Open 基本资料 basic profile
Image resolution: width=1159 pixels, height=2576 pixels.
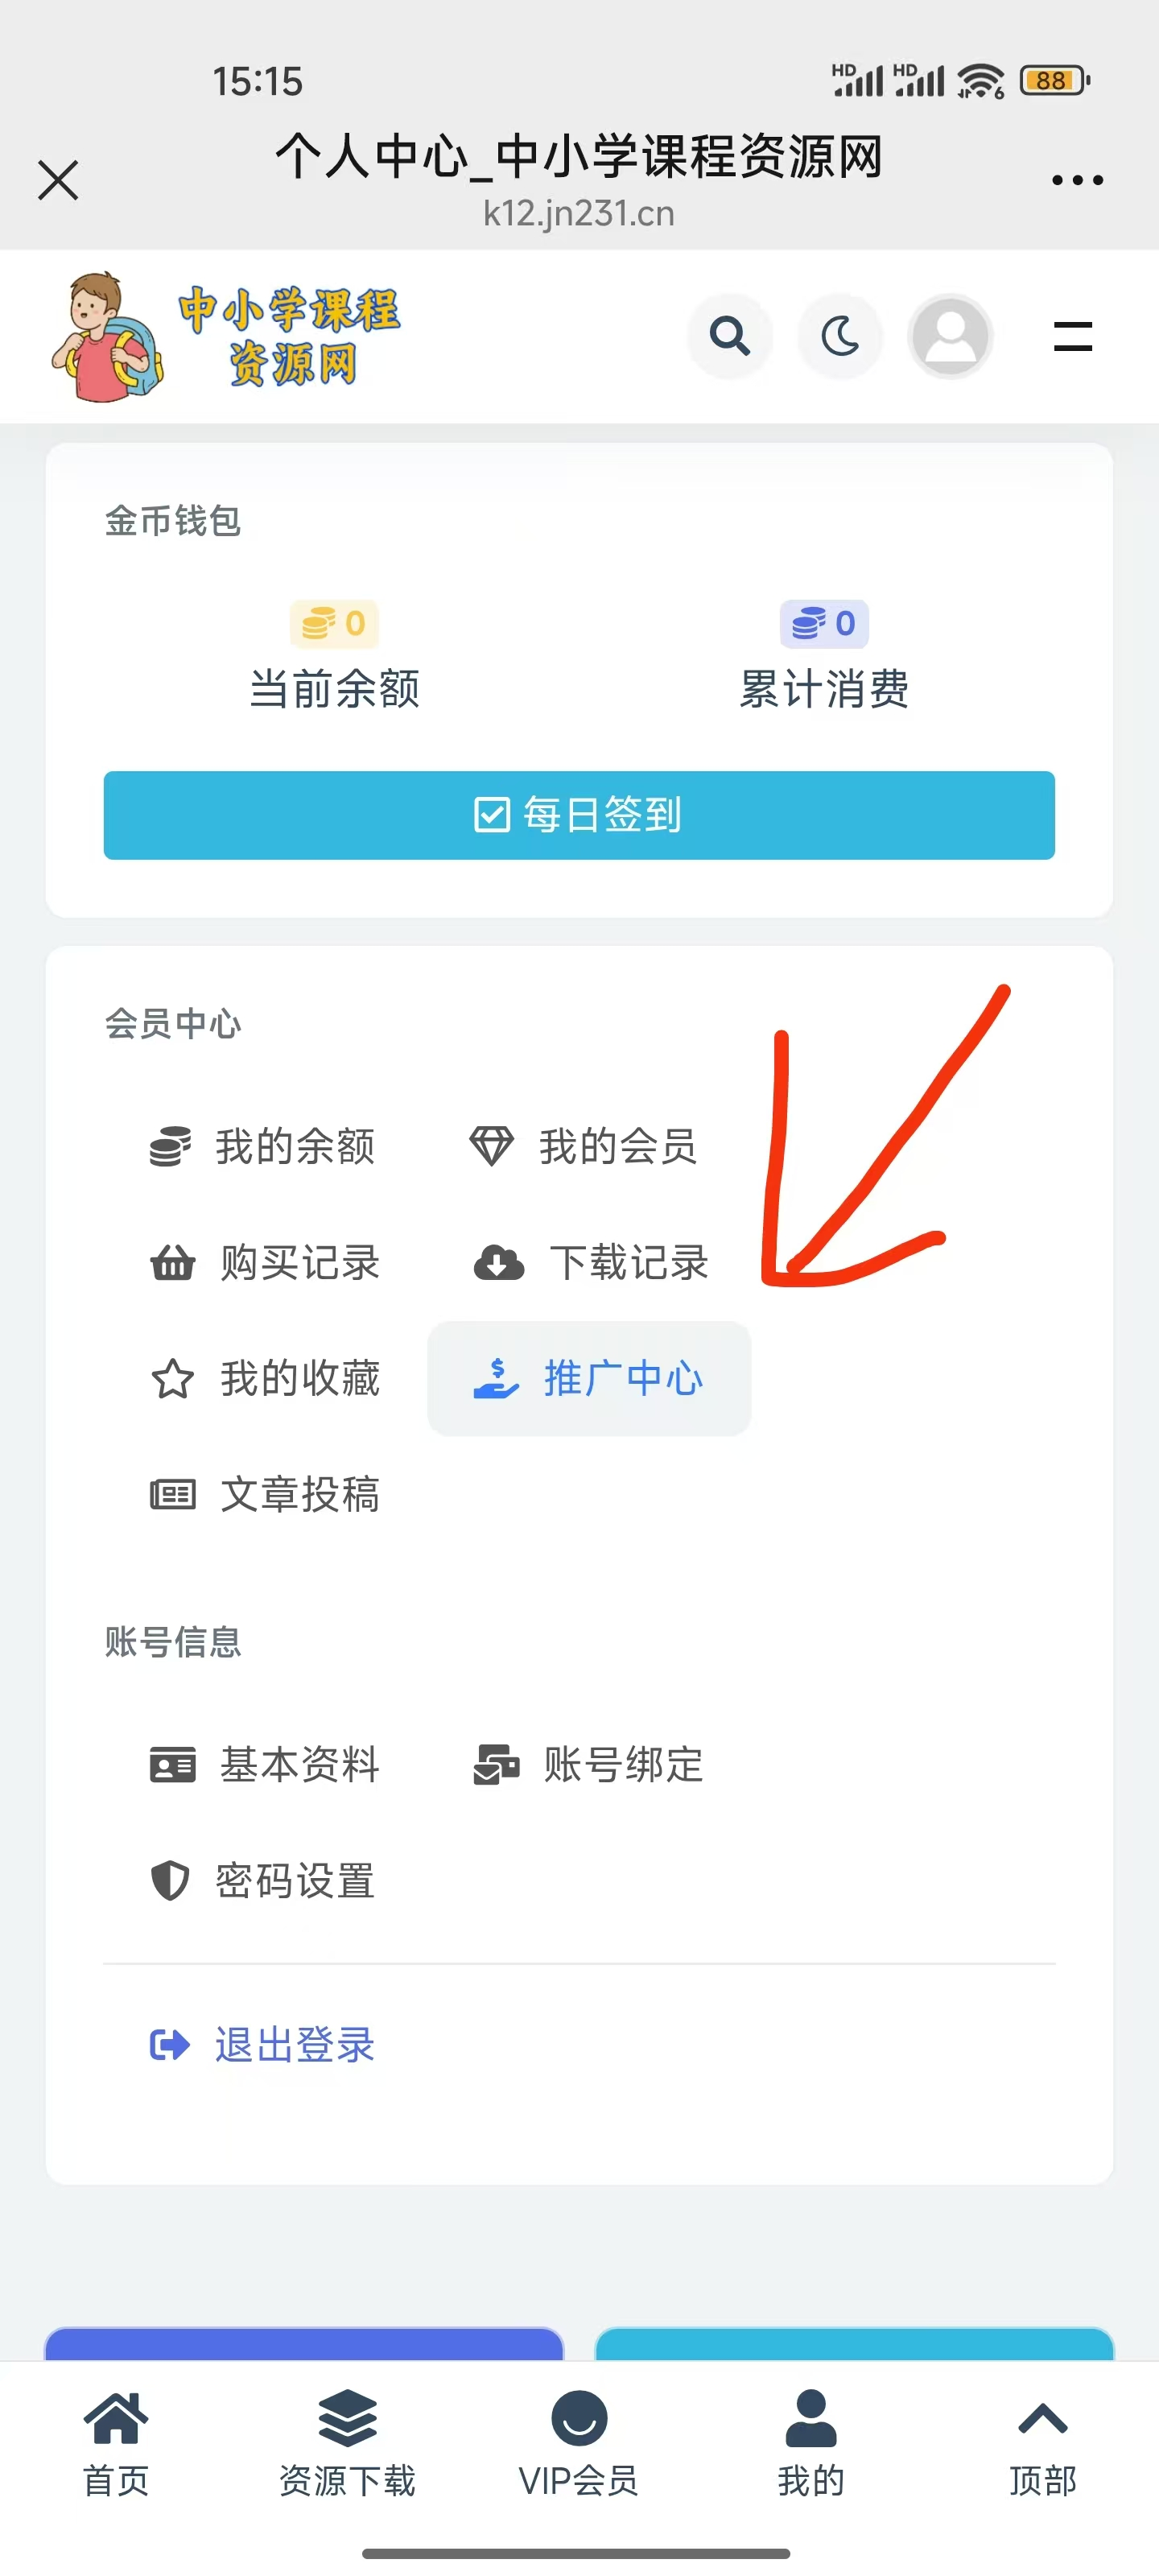(x=265, y=1765)
